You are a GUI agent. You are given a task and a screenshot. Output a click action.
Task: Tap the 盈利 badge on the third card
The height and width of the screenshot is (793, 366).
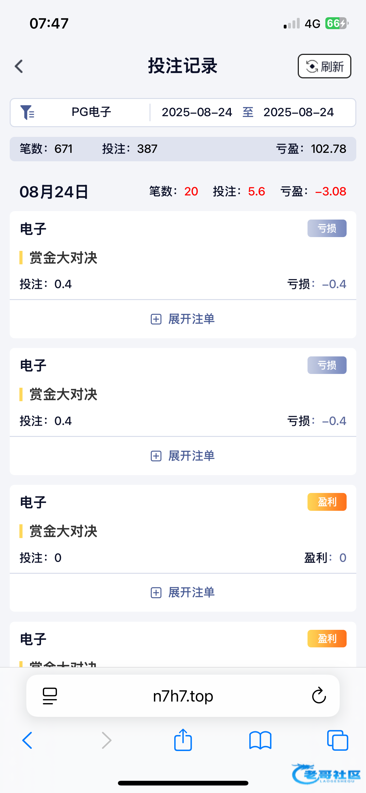click(327, 502)
